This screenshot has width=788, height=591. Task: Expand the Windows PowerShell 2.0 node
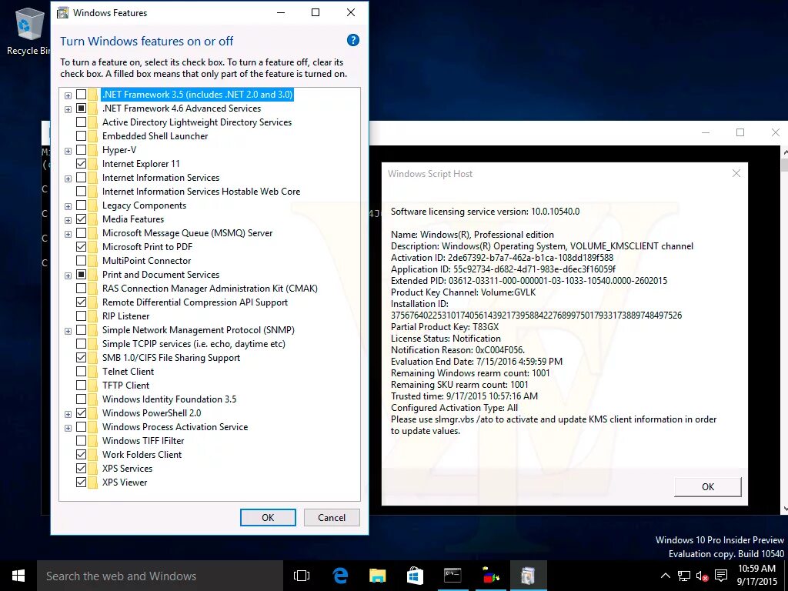(68, 413)
